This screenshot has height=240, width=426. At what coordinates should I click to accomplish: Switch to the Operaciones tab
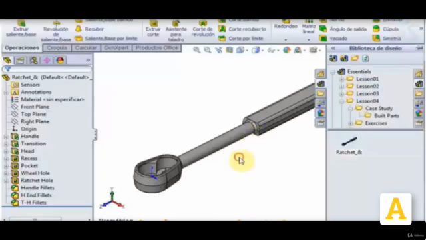pos(22,47)
